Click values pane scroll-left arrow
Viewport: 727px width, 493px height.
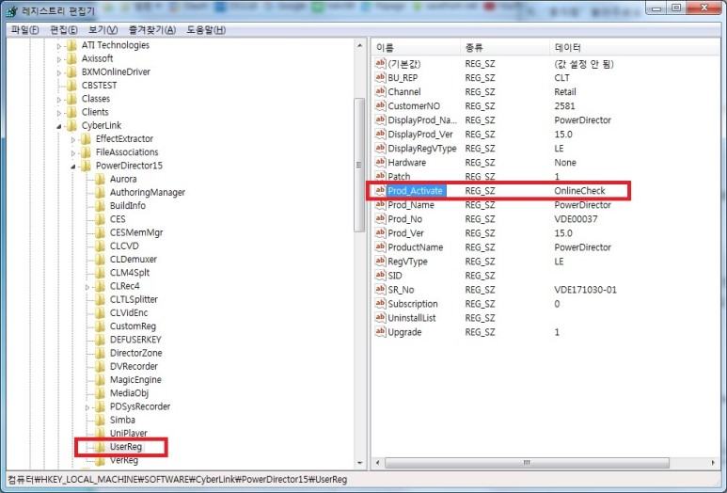pyautogui.click(x=377, y=463)
